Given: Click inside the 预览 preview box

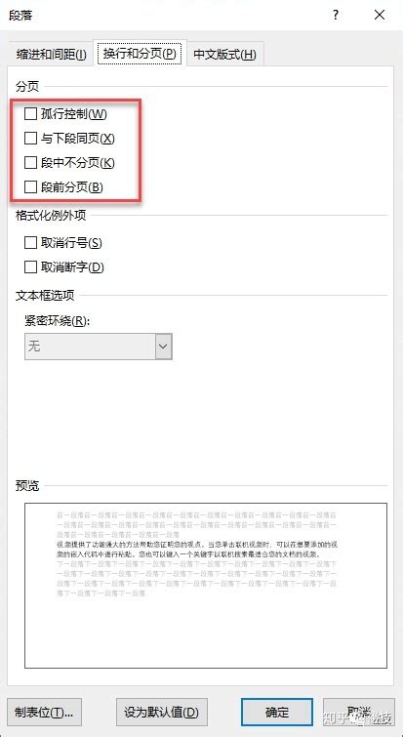Looking at the screenshot, I should click(206, 585).
